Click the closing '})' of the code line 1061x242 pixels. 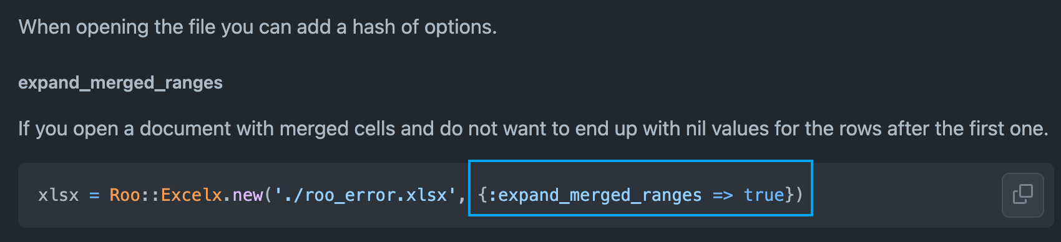pyautogui.click(x=794, y=195)
